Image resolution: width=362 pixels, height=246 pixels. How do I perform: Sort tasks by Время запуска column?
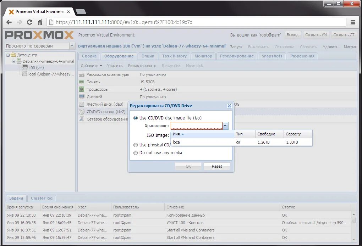pos(23,207)
